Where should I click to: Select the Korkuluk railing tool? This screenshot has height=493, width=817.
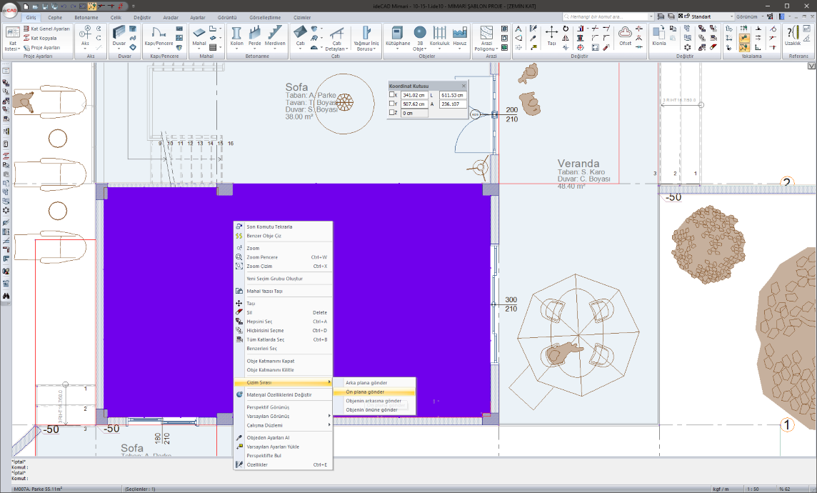pos(439,35)
